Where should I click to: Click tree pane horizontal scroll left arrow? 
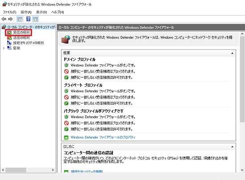[x=3, y=170]
